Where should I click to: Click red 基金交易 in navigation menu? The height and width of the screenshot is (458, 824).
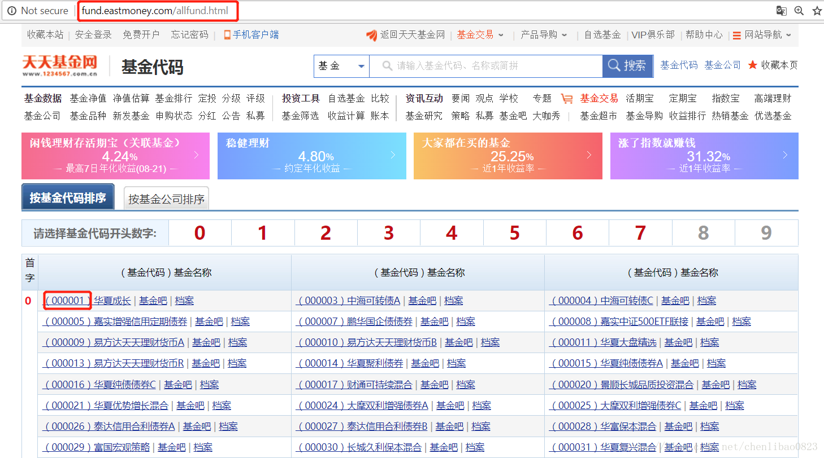click(599, 98)
